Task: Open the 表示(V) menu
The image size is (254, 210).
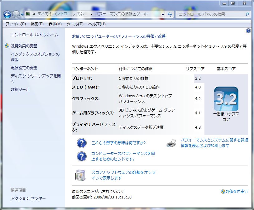Action: (55, 24)
